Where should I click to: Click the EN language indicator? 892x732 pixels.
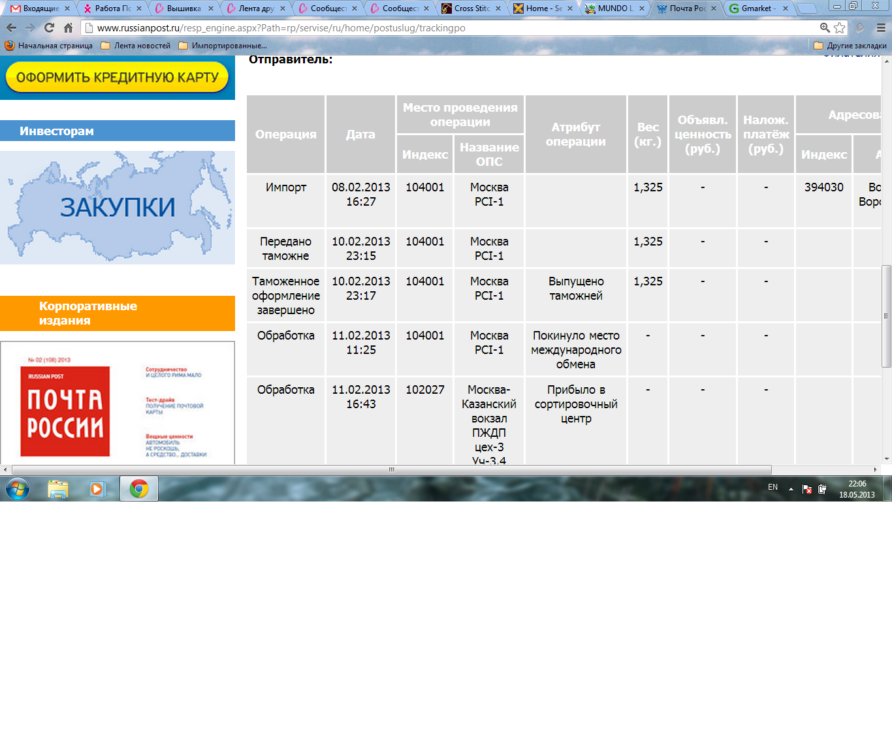pos(773,487)
